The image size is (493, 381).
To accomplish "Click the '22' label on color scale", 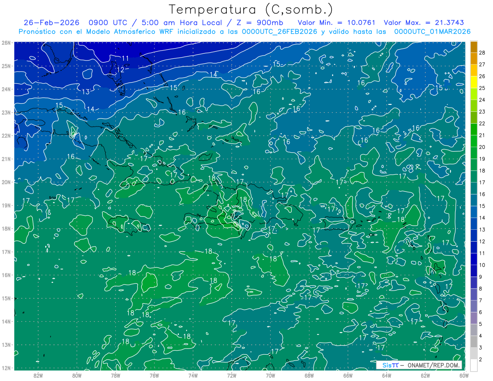I will pyautogui.click(x=482, y=123).
